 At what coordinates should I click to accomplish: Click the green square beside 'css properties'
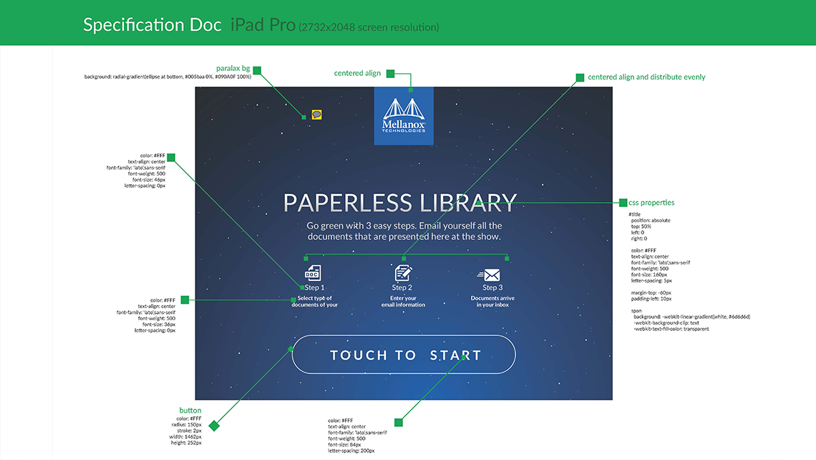point(623,203)
